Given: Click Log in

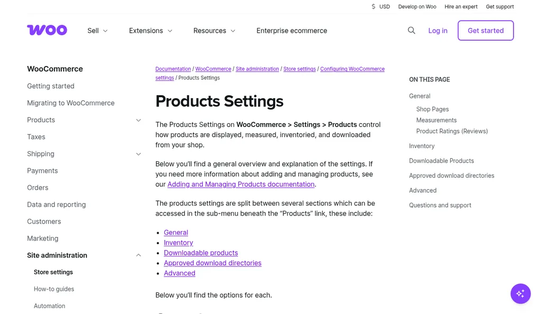Looking at the screenshot, I should [x=438, y=31].
